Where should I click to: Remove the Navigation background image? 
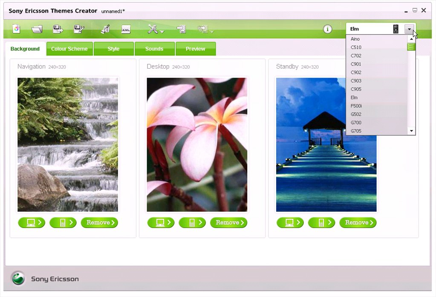[x=100, y=222]
